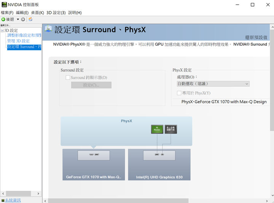Open the PhysX 處理器 dropdown
This screenshot has width=274, height=203.
(213, 84)
